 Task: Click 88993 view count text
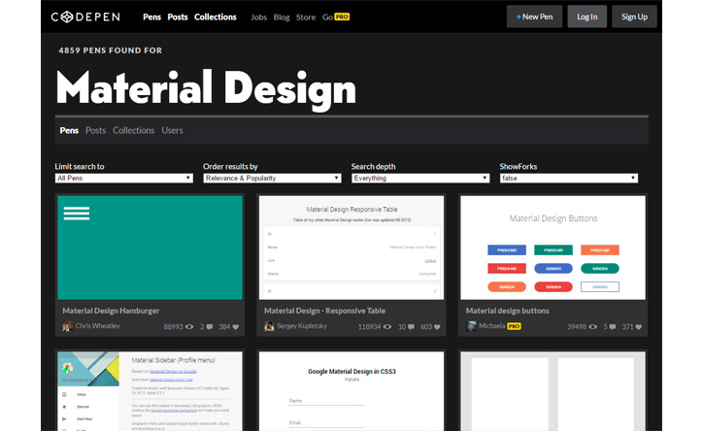(173, 327)
